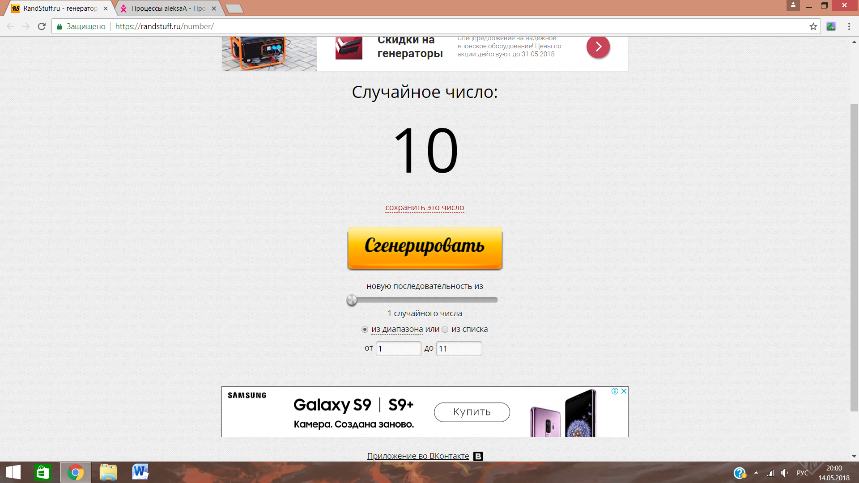Bookmark this page with the star icon
The height and width of the screenshot is (483, 859).
[x=813, y=26]
